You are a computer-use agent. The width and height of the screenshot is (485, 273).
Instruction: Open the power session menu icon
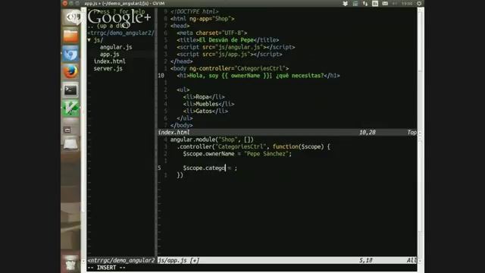point(419,3)
